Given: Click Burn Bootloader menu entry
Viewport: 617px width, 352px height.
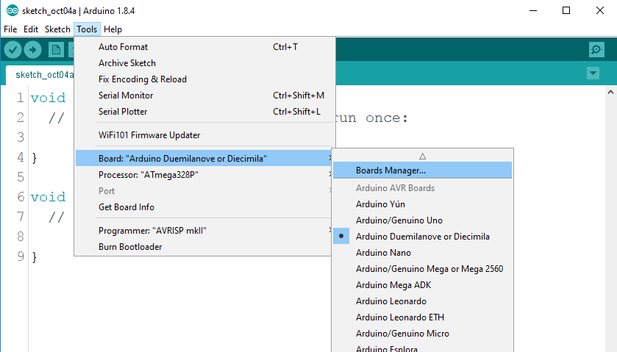Looking at the screenshot, I should [x=130, y=247].
